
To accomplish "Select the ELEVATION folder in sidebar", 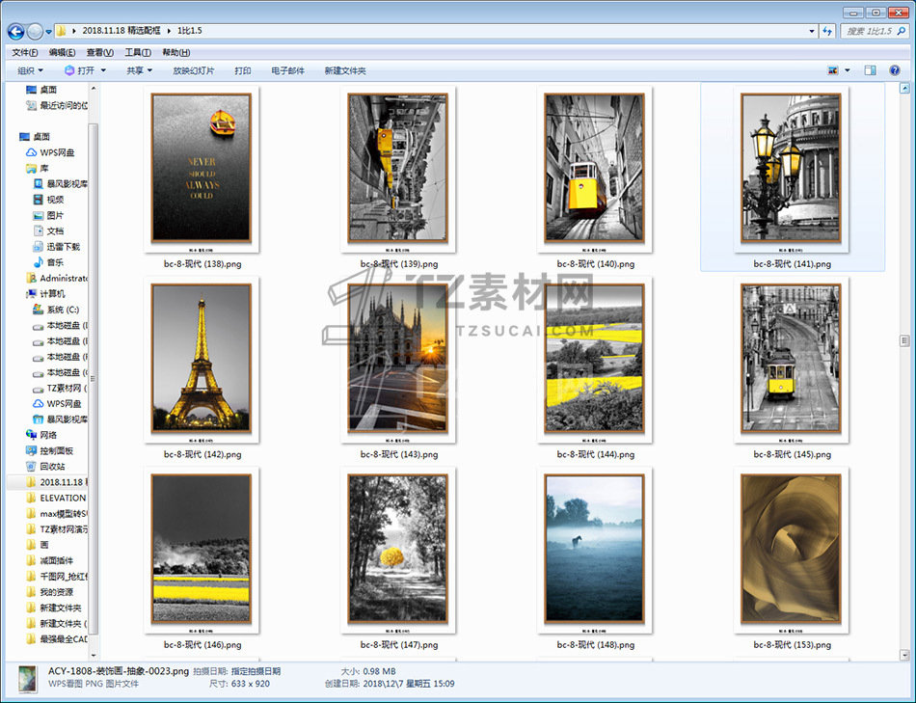I will coord(62,498).
